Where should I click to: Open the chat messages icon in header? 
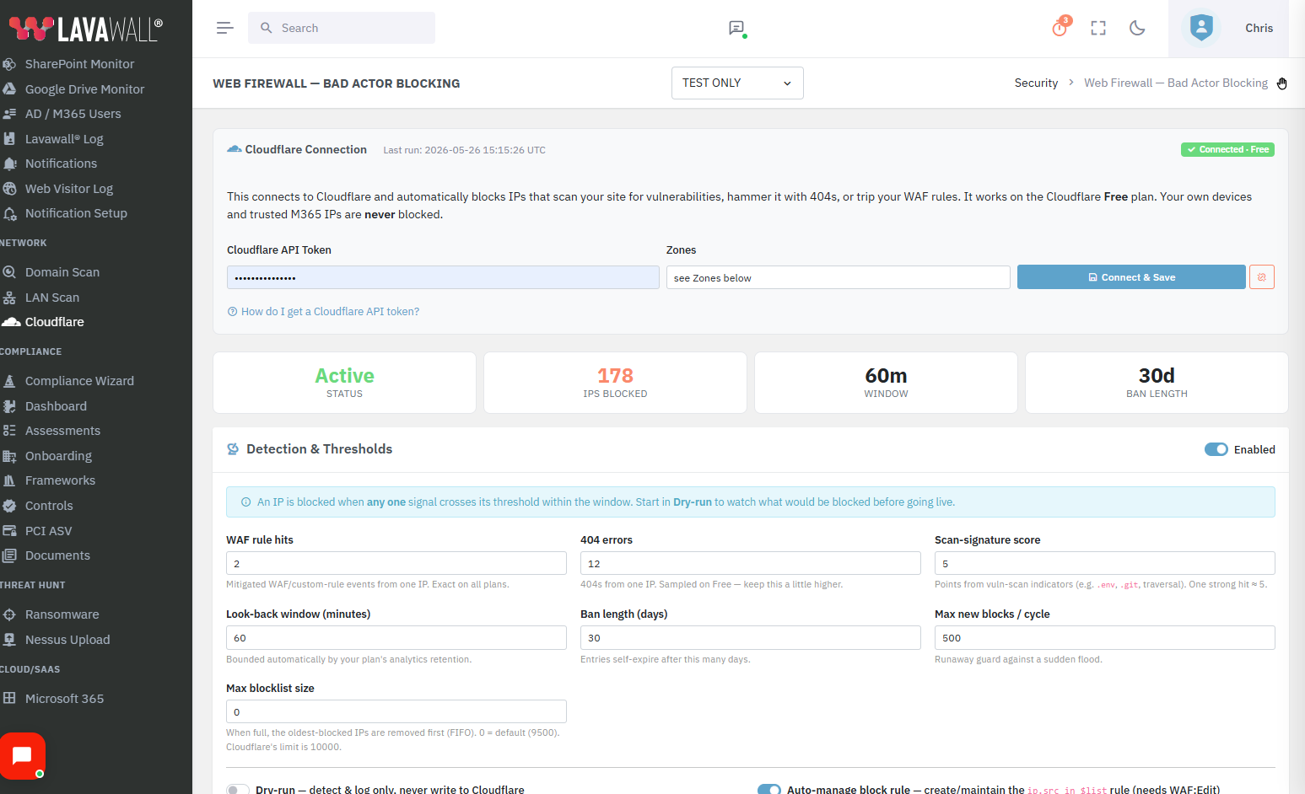click(736, 28)
